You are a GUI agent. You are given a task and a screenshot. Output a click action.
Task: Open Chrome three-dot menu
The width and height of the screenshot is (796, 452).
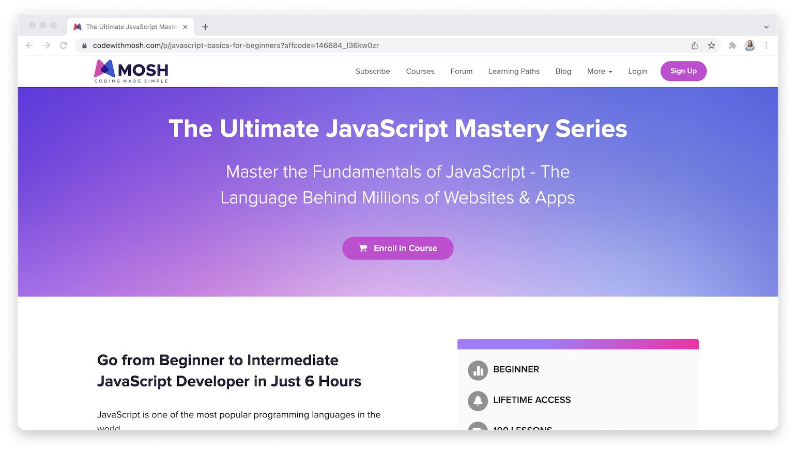coord(767,45)
